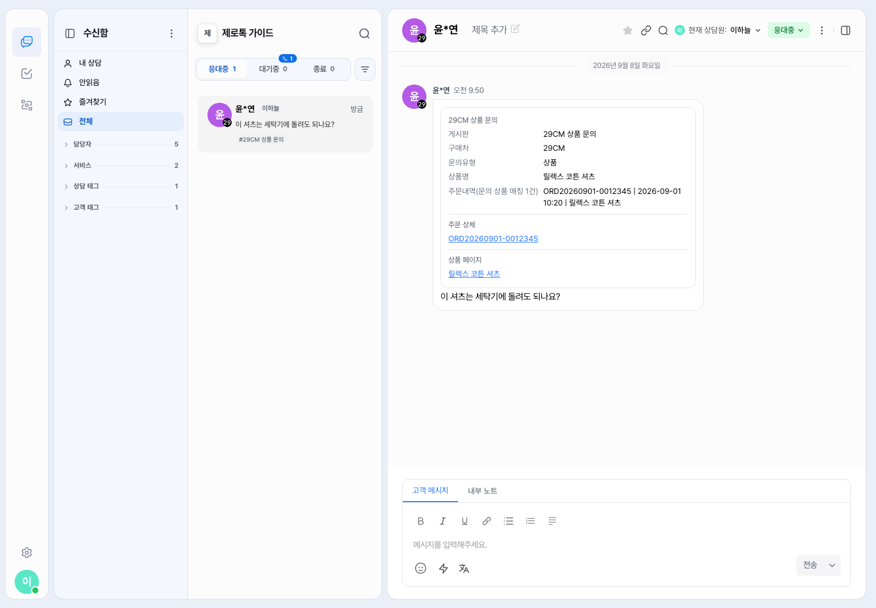The height and width of the screenshot is (608, 876).
Task: Expand the 고객 태그 group
Action: (121, 207)
